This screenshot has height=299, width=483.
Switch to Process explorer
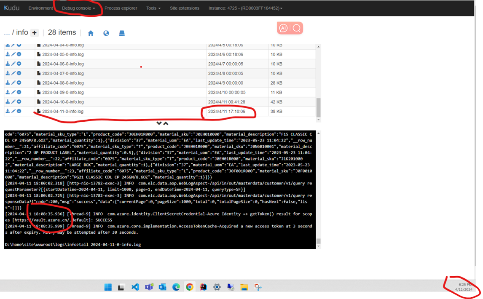[x=121, y=8]
